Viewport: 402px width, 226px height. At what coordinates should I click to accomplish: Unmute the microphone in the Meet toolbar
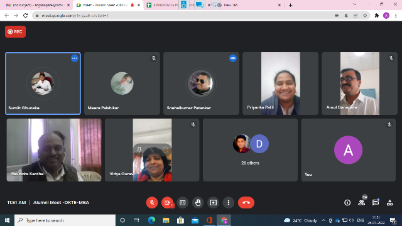152,203
